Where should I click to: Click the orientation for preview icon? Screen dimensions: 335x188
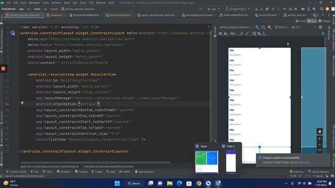263,27
